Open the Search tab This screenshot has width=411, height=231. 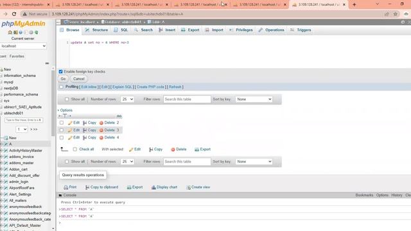(x=143, y=30)
